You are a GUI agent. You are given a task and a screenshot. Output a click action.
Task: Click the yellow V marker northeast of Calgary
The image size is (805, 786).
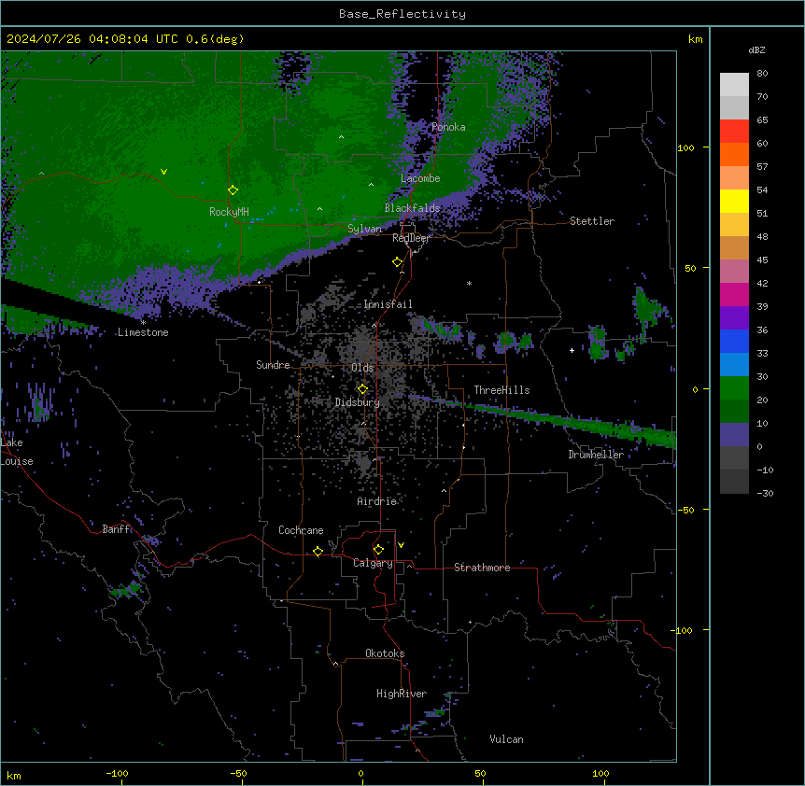[x=401, y=545]
